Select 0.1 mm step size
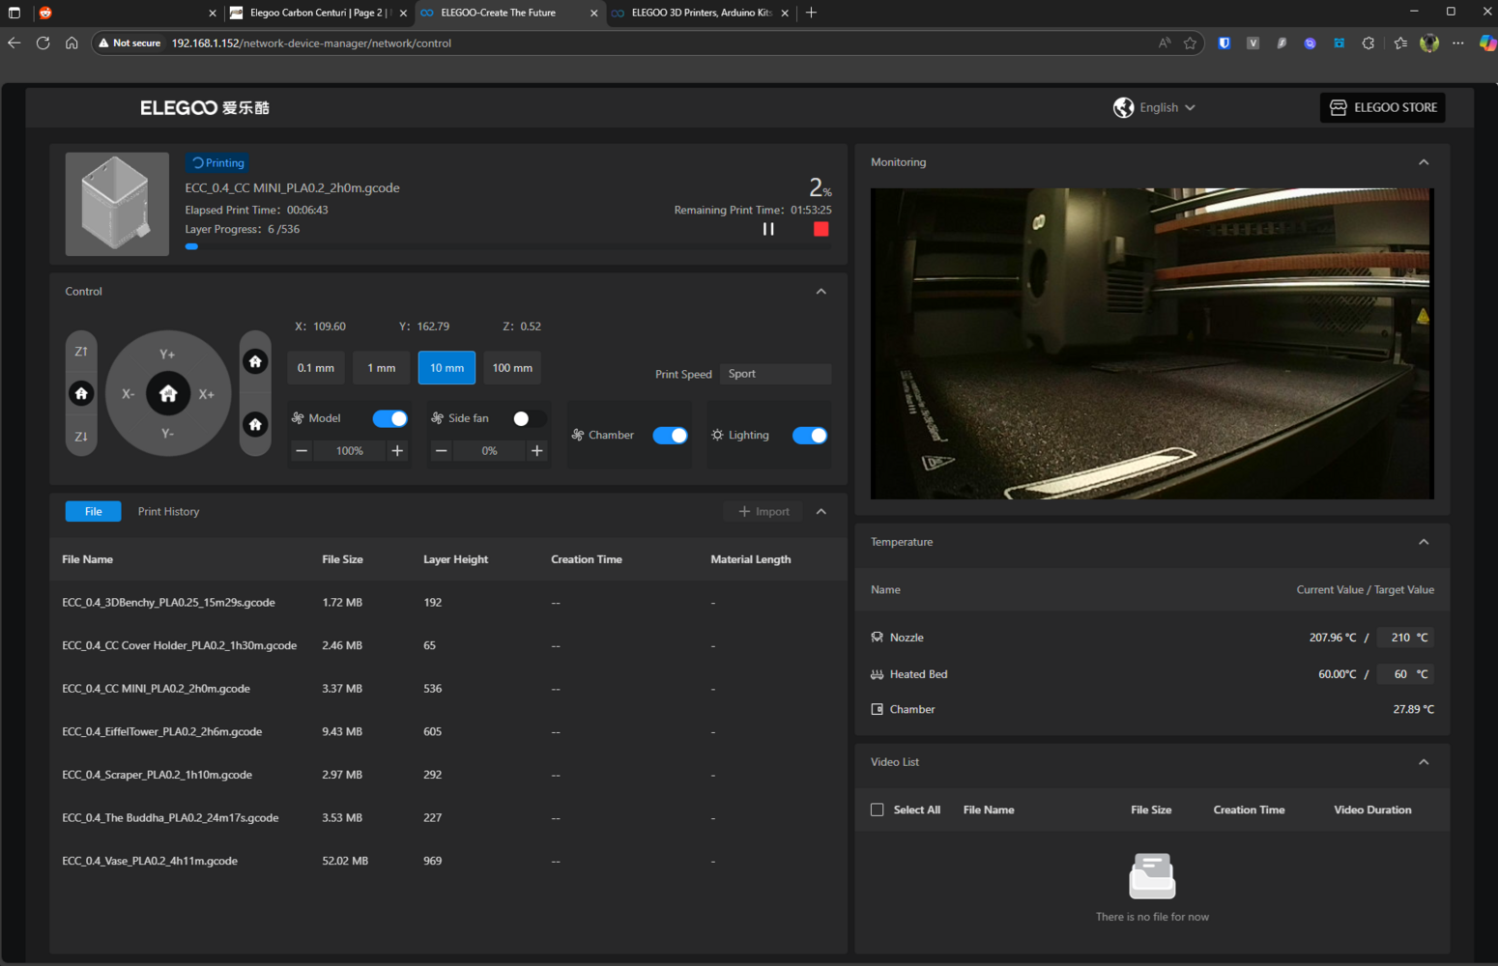1498x966 pixels. click(x=316, y=368)
